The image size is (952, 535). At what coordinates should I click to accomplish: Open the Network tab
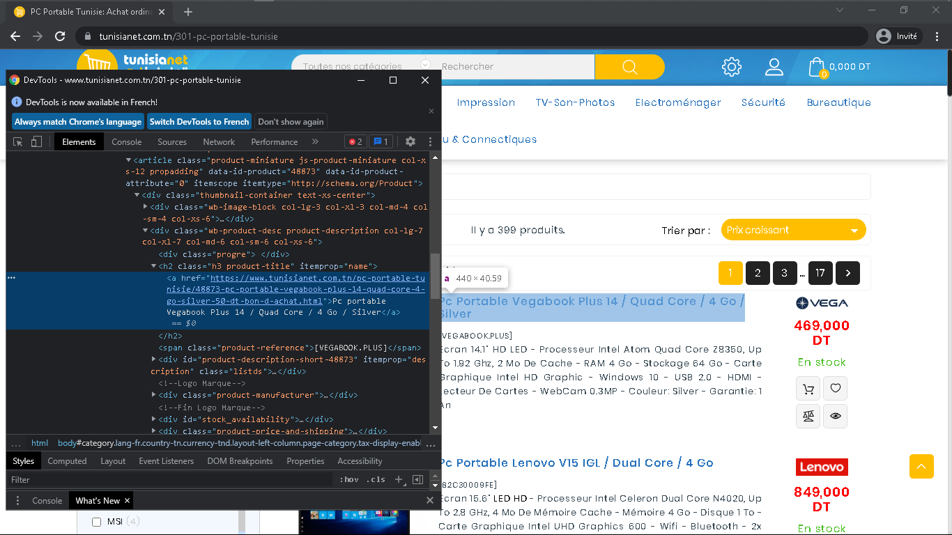coord(219,141)
